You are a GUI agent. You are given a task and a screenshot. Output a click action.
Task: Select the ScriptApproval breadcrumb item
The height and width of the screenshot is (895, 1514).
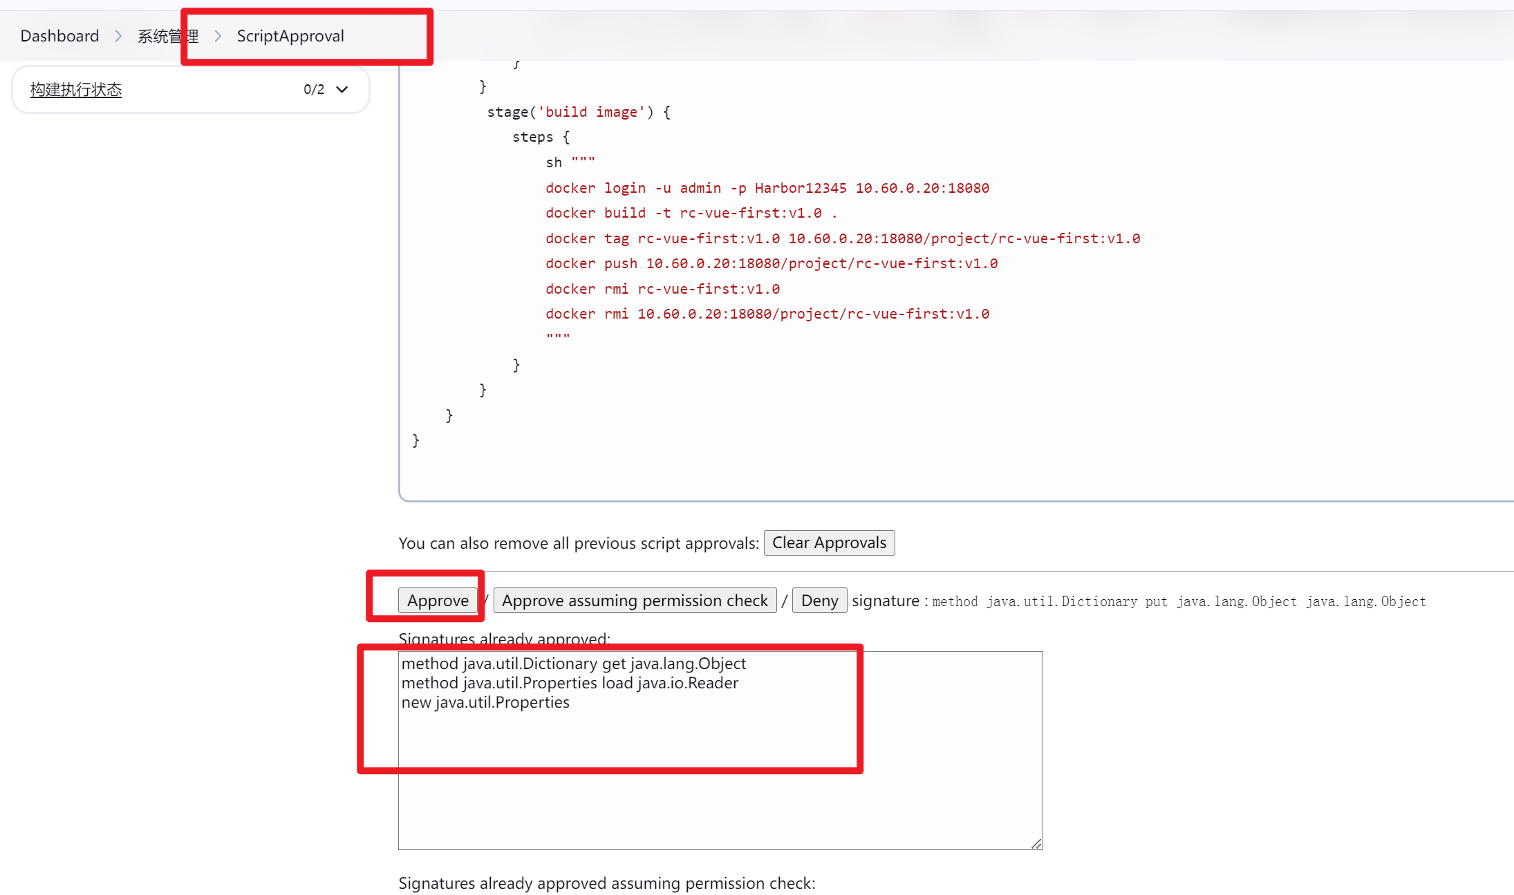pos(290,36)
